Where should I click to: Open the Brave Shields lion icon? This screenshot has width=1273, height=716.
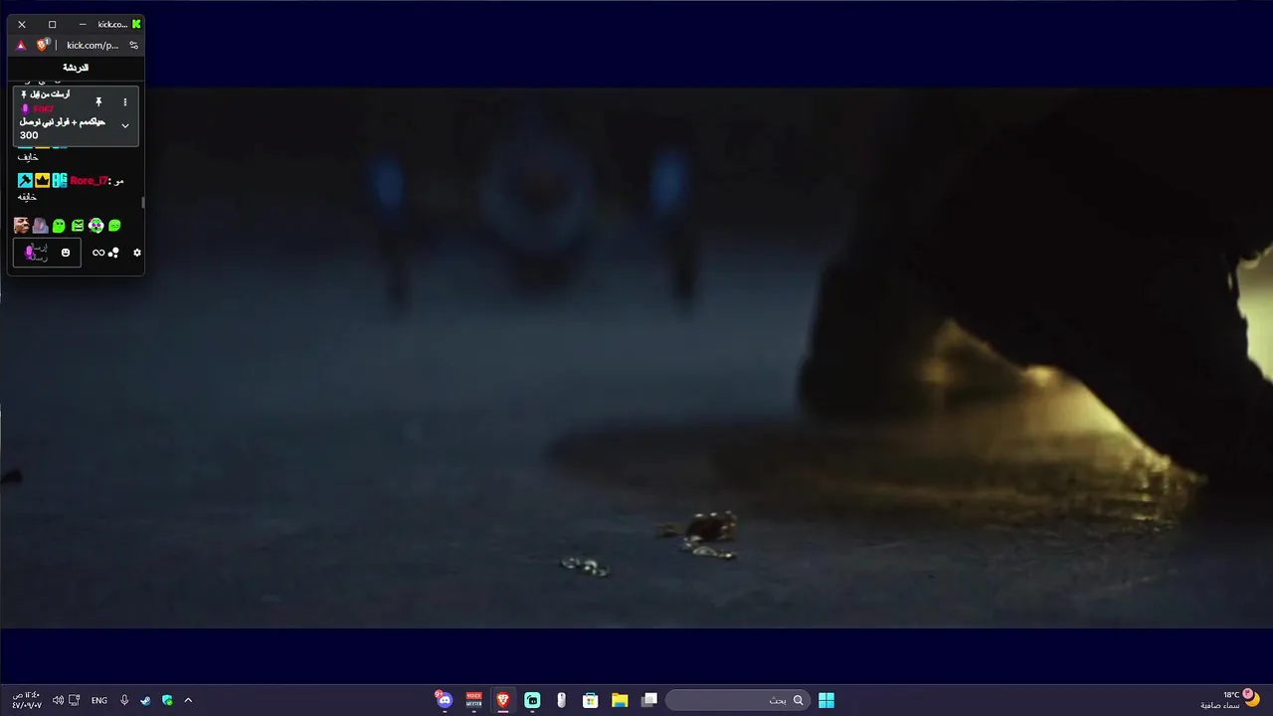point(43,45)
